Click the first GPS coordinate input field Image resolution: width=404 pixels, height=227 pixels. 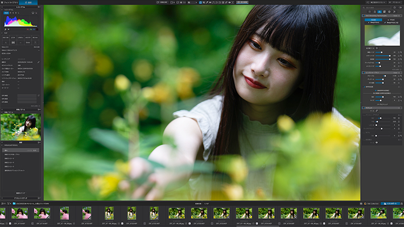27,95
